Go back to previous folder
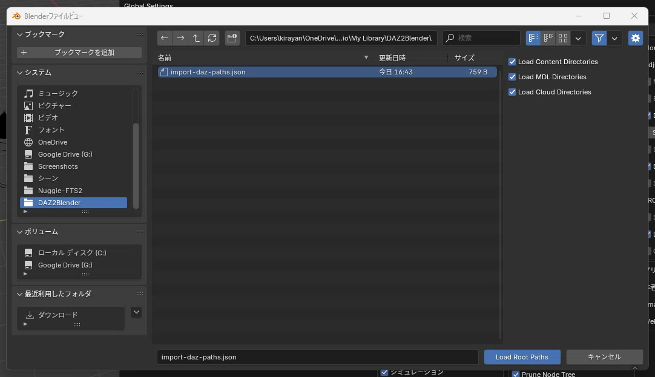Screen dimensions: 655x377 [165, 38]
